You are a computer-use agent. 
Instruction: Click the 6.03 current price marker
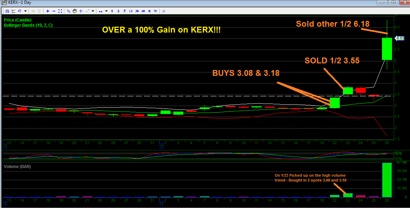(x=400, y=38)
